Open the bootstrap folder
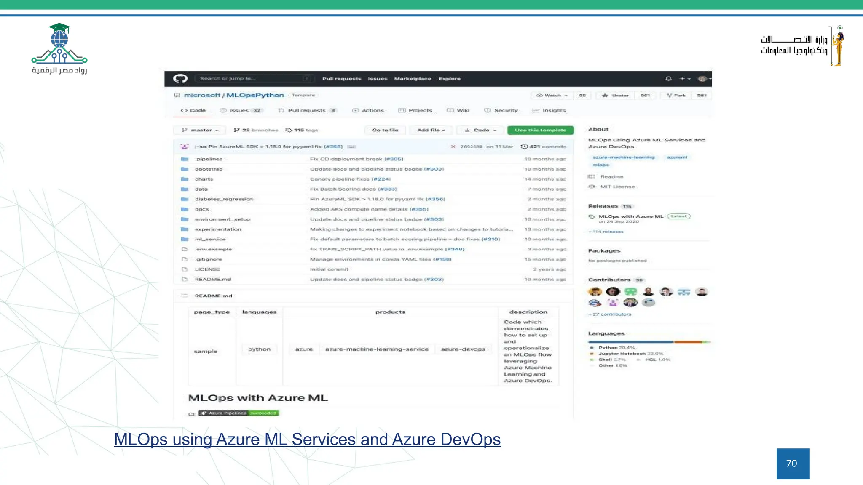863x485 pixels. [209, 169]
